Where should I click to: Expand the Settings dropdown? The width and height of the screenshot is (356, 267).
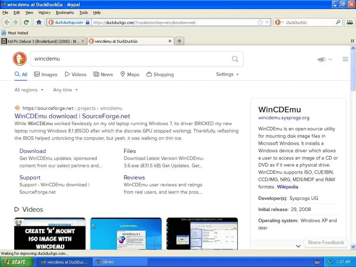tap(227, 74)
